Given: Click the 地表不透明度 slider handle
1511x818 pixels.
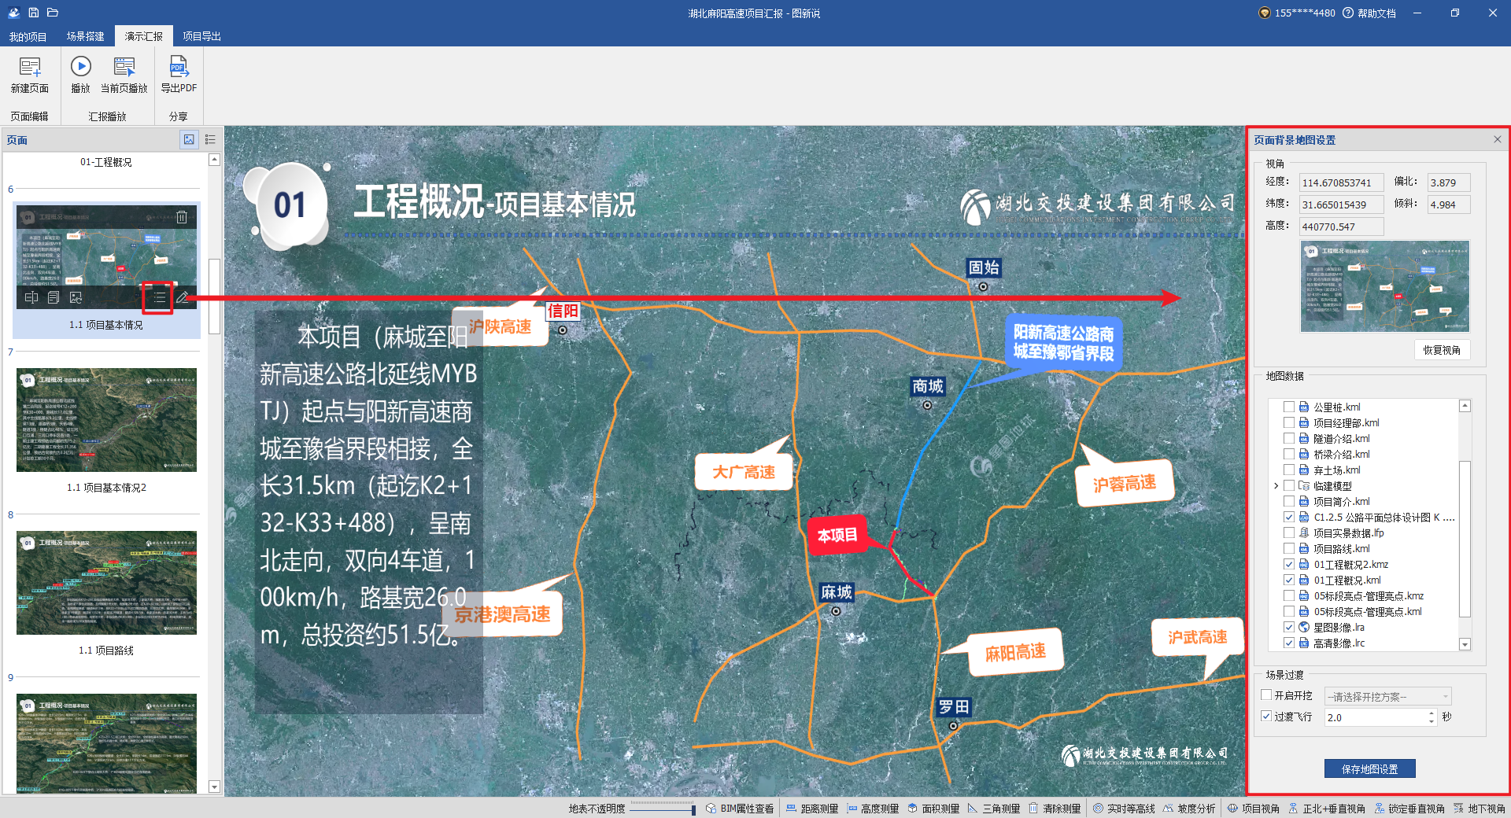Looking at the screenshot, I should pos(693,809).
